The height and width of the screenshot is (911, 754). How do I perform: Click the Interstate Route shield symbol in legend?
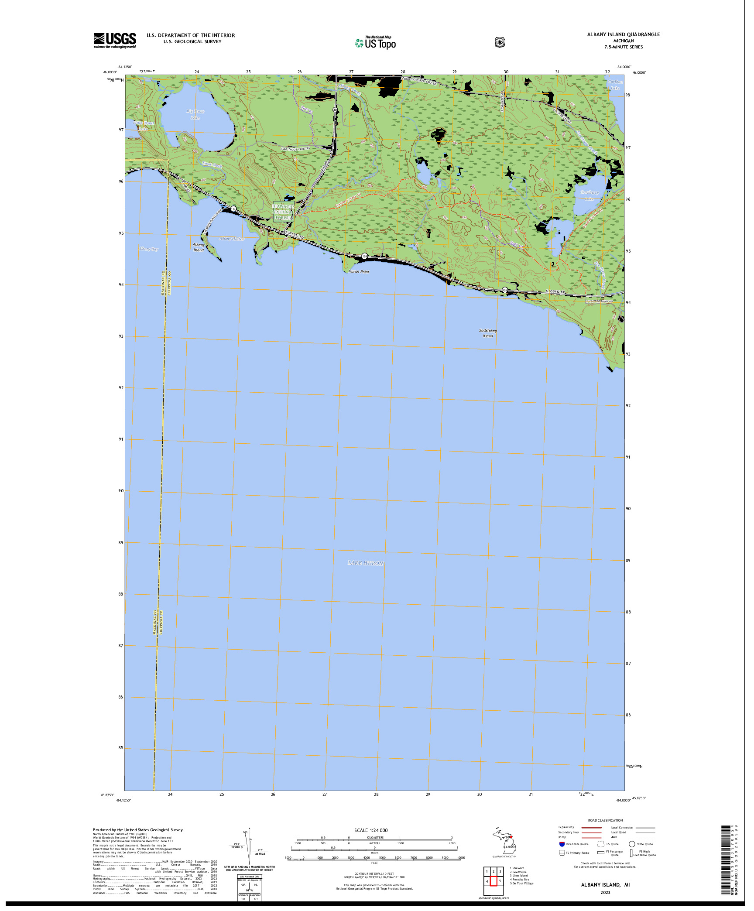click(562, 844)
